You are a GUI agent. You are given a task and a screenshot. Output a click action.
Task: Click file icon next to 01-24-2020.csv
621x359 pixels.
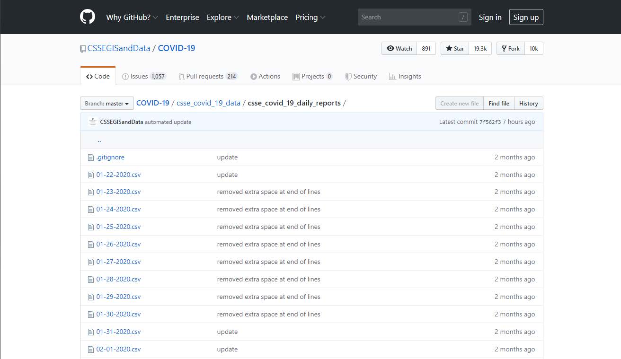[x=91, y=210]
